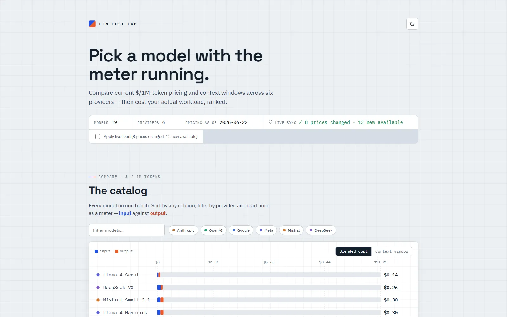The image size is (507, 317).
Task: Click the Models 19 stat
Action: pos(111,122)
